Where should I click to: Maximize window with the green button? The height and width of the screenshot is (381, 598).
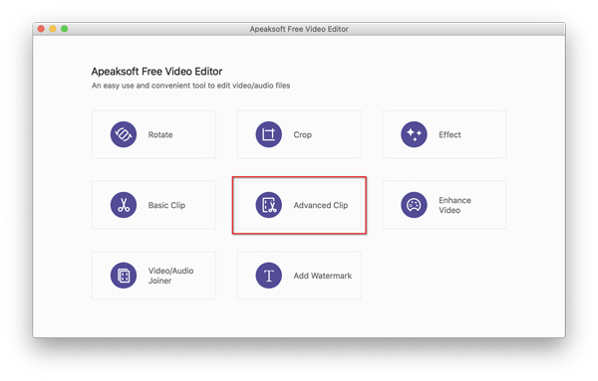click(64, 29)
